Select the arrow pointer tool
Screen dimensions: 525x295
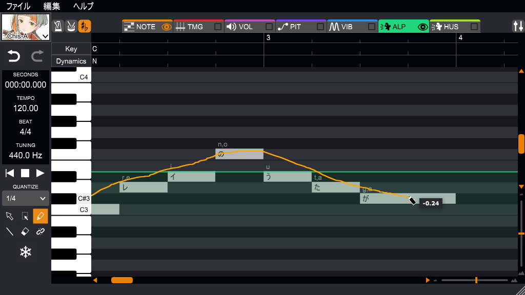[x=10, y=216]
